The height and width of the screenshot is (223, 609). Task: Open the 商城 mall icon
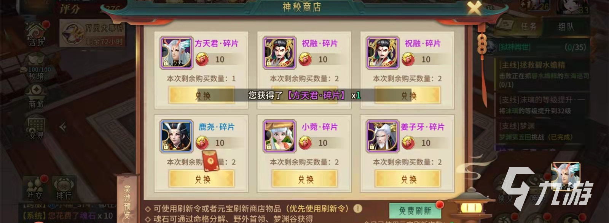pos(37,97)
